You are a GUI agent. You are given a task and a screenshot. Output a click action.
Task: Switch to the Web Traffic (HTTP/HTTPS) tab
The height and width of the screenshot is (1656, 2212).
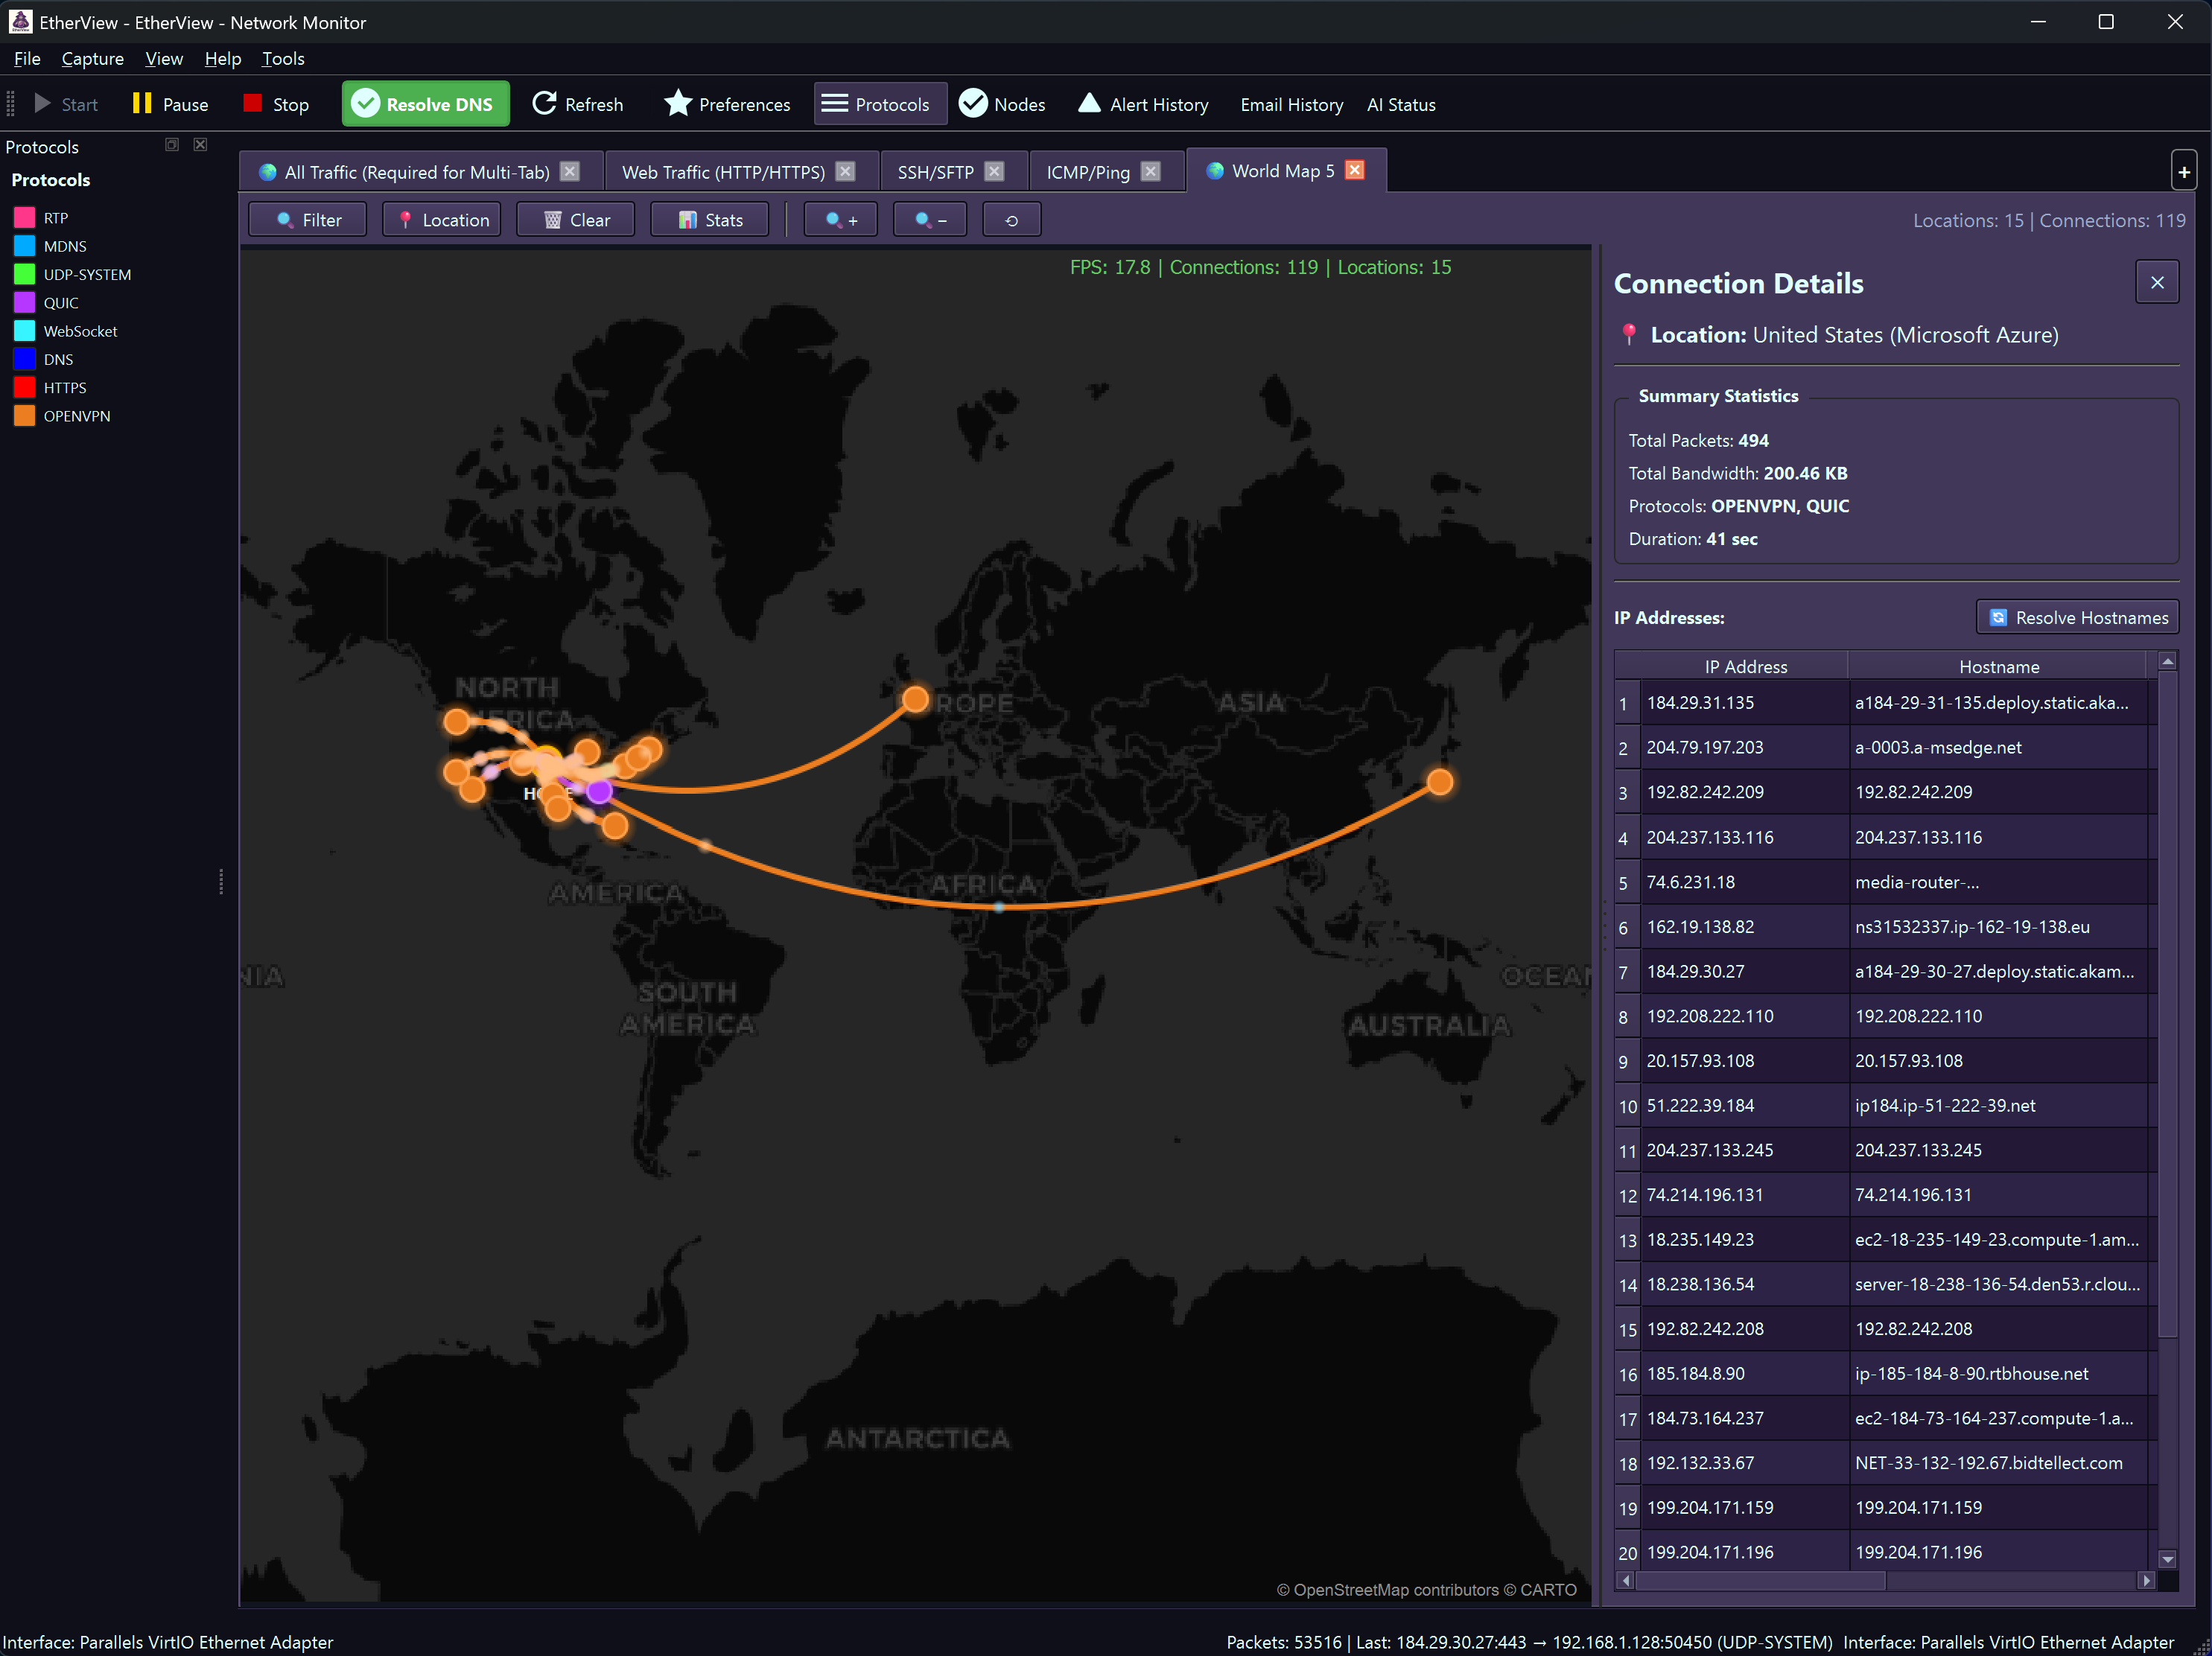[723, 171]
